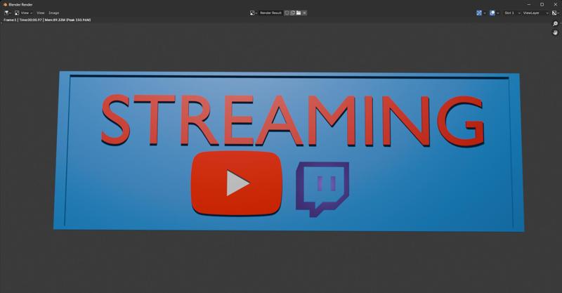Toggle fake user shield icon
The image size is (562, 293).
coord(287,13)
